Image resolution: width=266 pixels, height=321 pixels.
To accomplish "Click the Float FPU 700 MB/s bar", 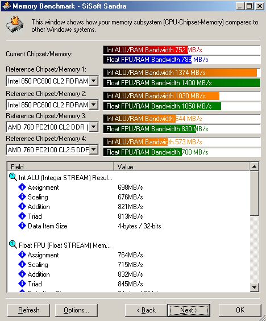I will 142,152.
